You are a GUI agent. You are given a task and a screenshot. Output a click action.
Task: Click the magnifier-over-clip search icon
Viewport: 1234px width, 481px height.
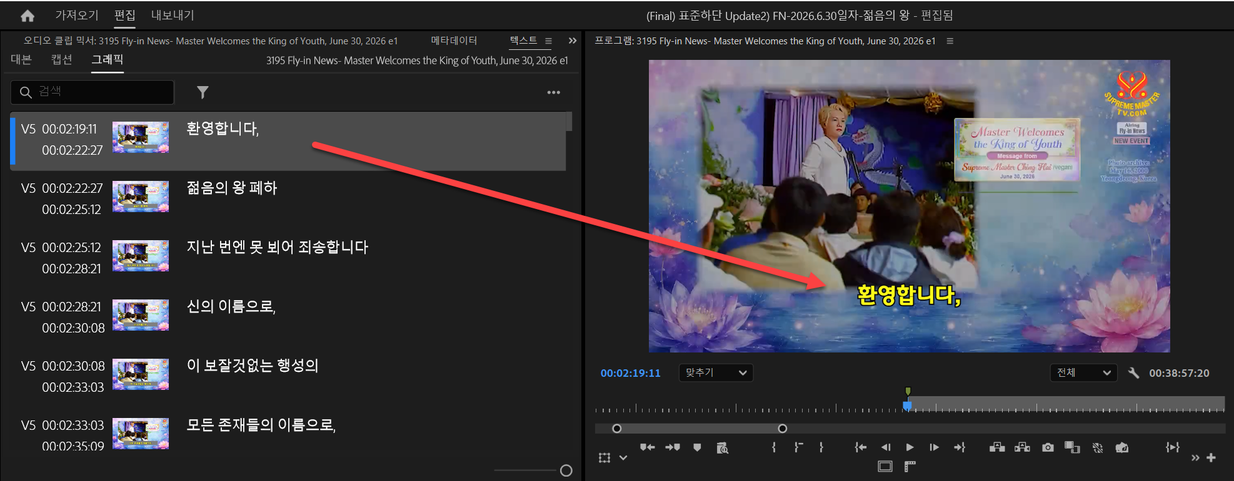pyautogui.click(x=722, y=448)
